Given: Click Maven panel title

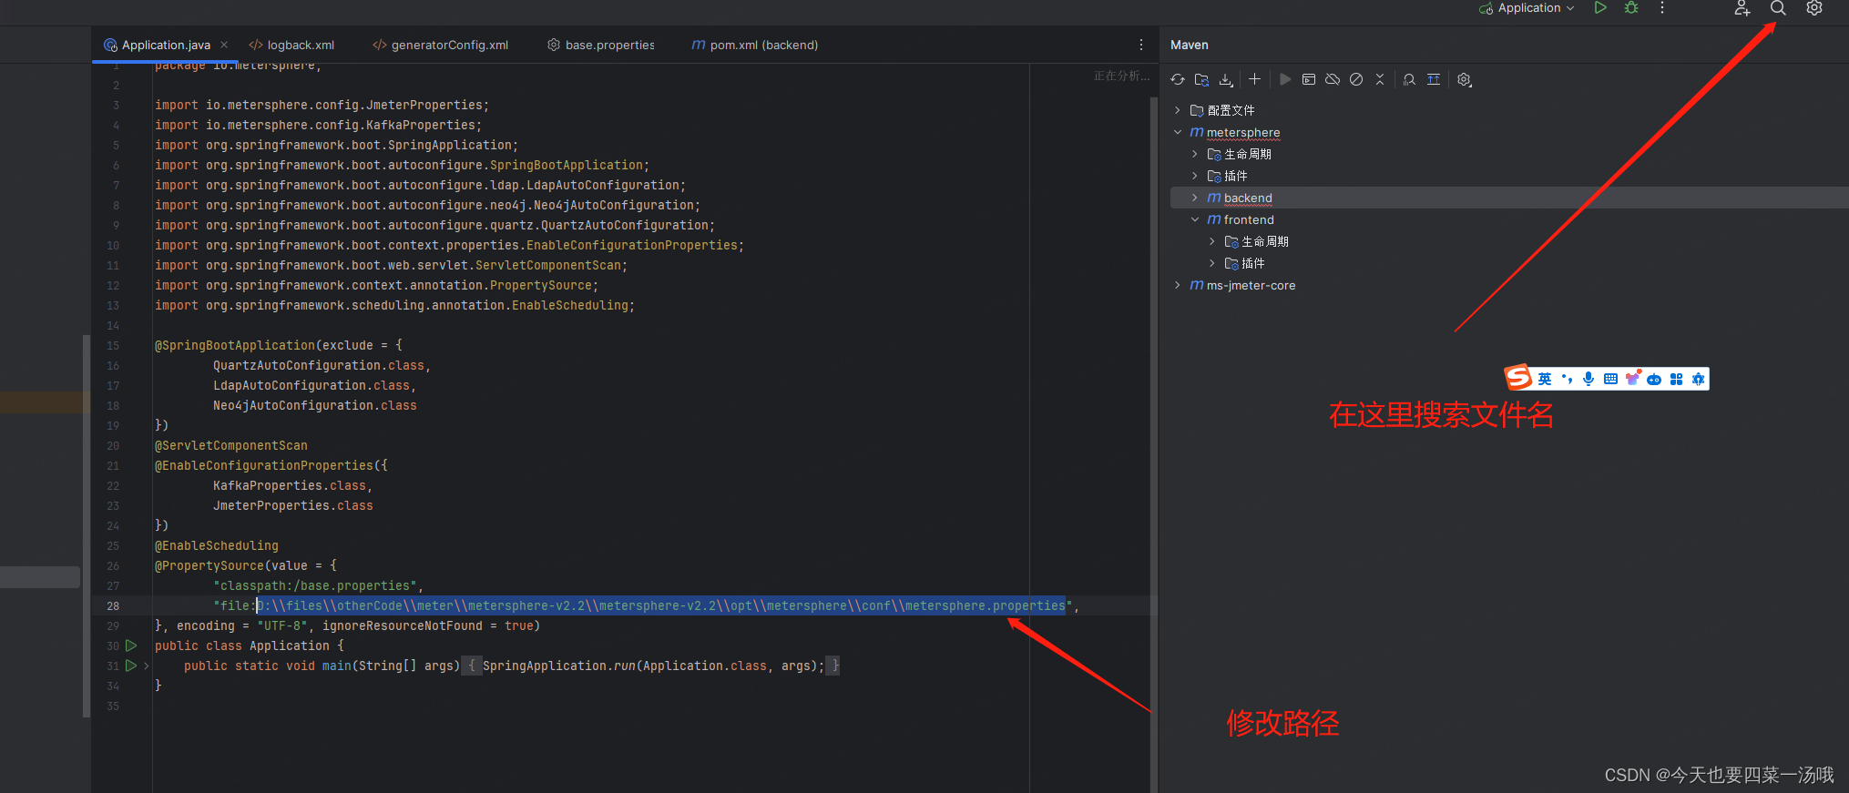Looking at the screenshot, I should 1190,45.
